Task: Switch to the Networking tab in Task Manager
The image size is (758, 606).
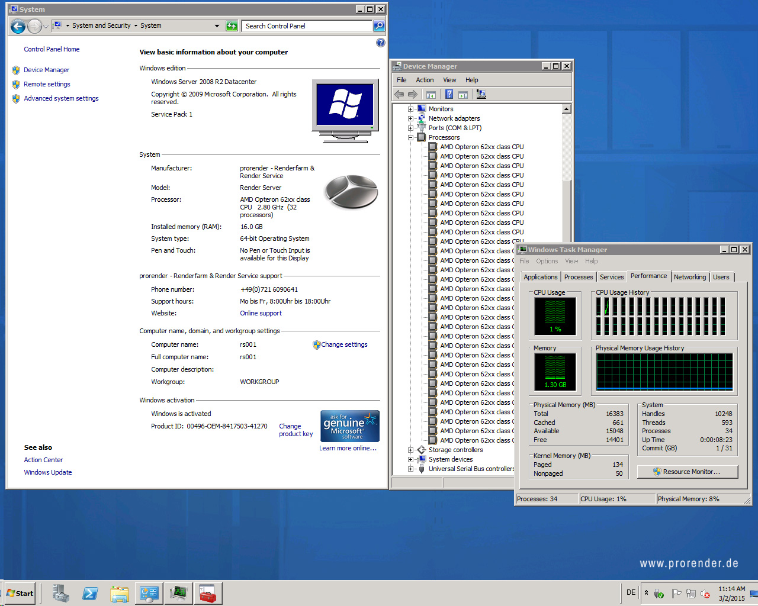Action: point(690,277)
